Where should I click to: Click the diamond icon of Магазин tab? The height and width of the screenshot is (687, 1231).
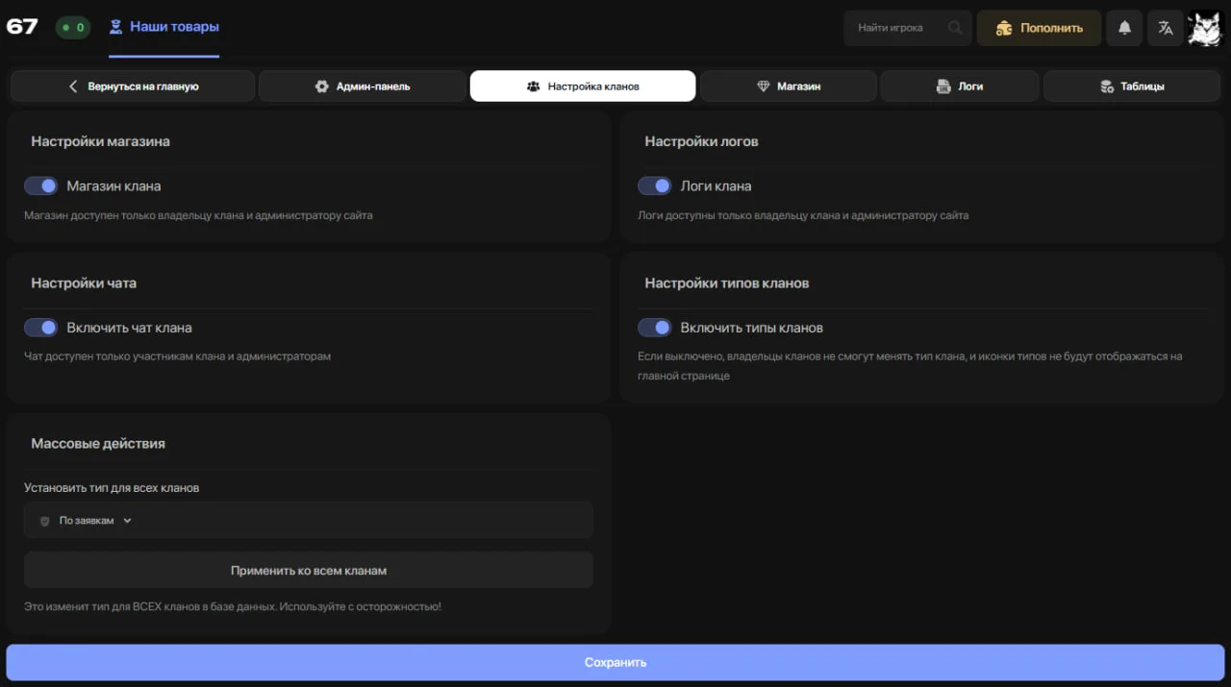pos(764,86)
